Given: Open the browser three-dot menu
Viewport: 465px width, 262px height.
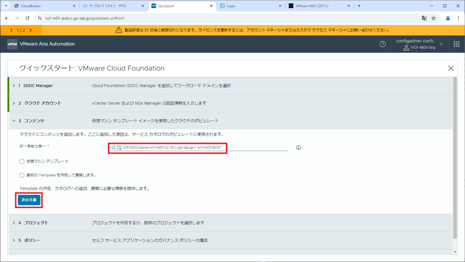Looking at the screenshot, I should click(x=458, y=18).
